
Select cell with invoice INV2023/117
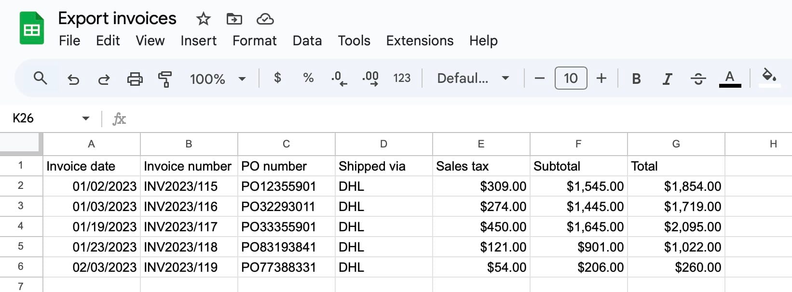[x=189, y=226]
